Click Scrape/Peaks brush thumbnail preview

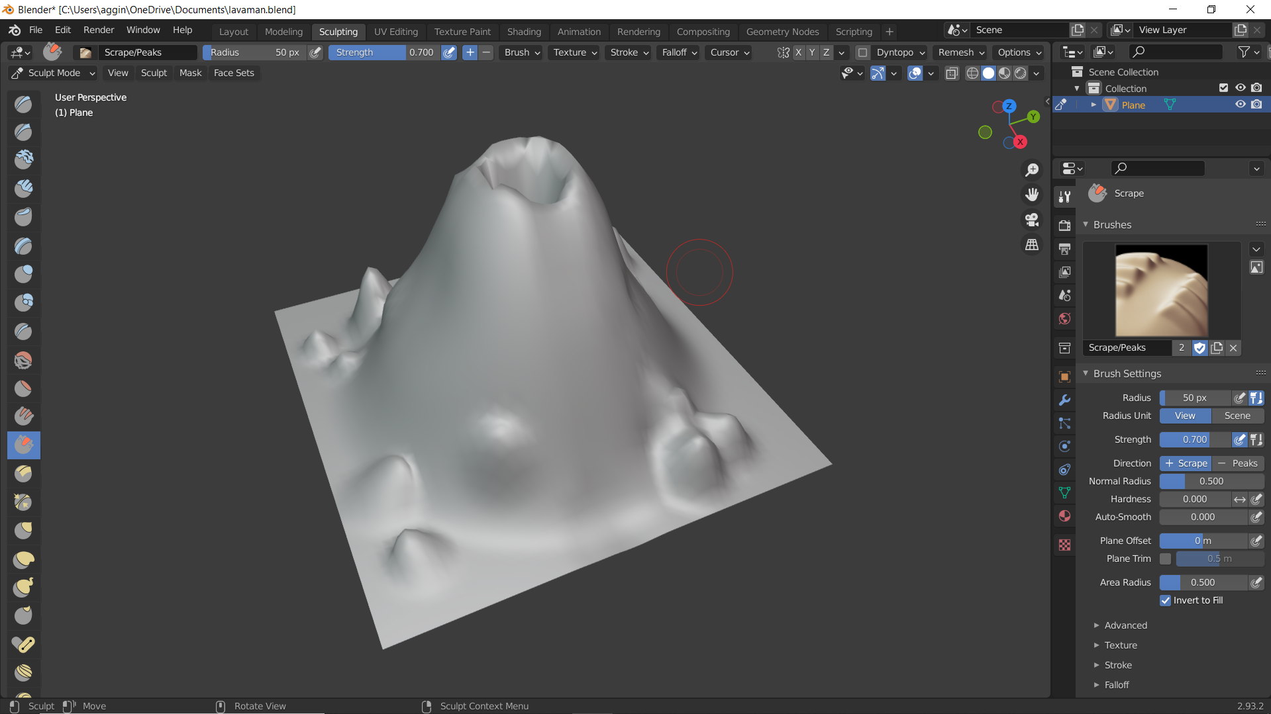[1161, 290]
